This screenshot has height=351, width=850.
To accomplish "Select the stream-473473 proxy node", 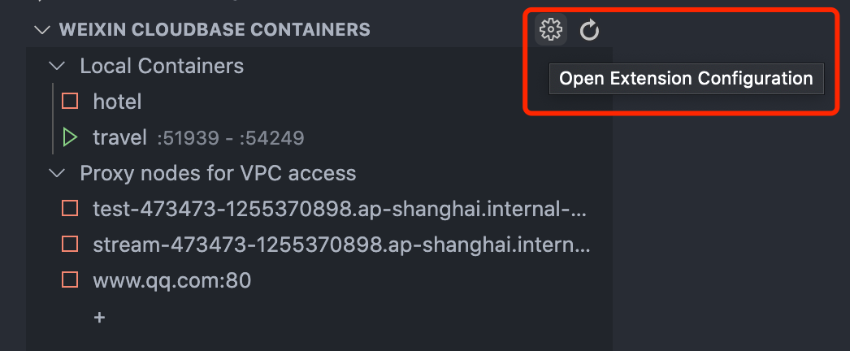I will coord(341,245).
